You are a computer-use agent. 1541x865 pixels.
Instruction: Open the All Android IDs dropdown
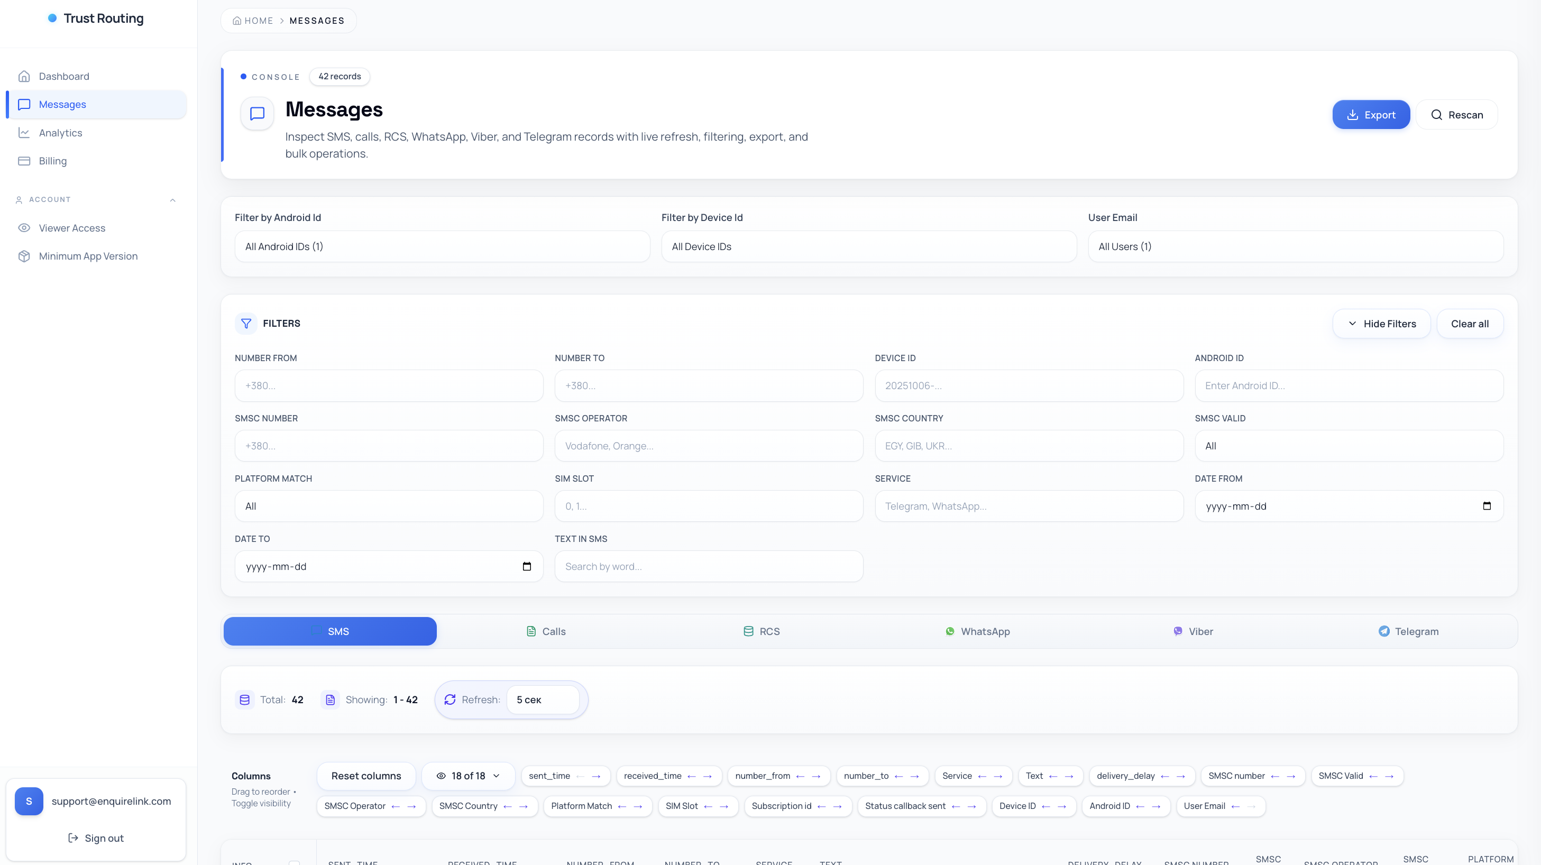click(442, 246)
